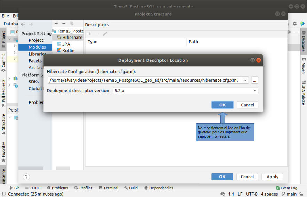Open the Dependencies tool window
The width and height of the screenshot is (307, 197).
[x=159, y=188]
